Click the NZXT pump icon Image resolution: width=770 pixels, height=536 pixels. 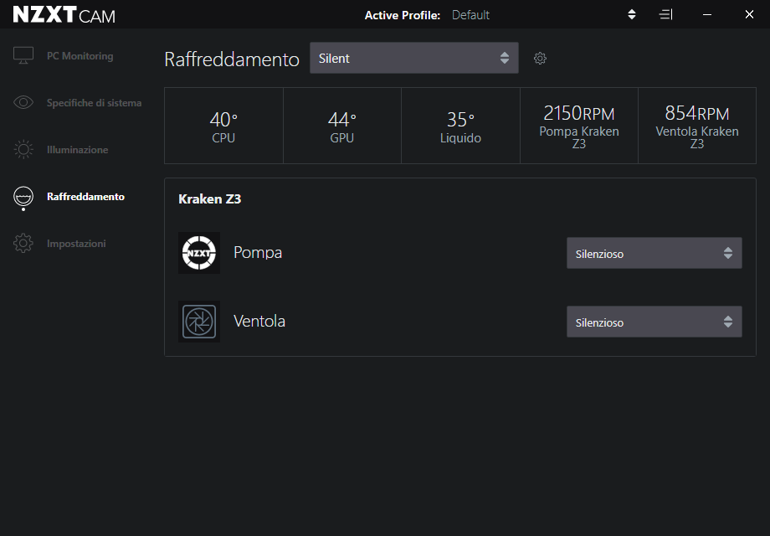199,253
